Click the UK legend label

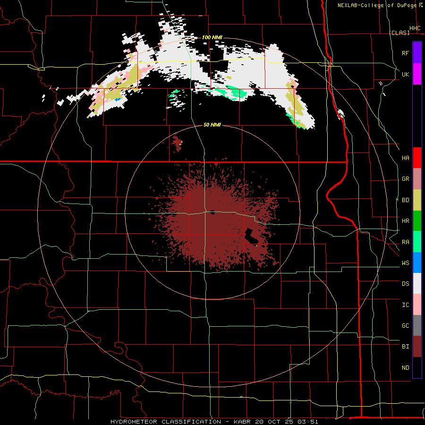pyautogui.click(x=405, y=75)
